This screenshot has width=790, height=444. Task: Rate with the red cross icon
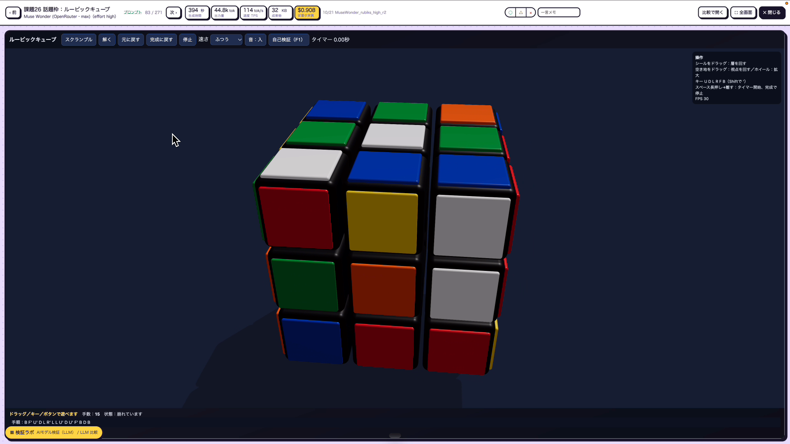pos(531,13)
